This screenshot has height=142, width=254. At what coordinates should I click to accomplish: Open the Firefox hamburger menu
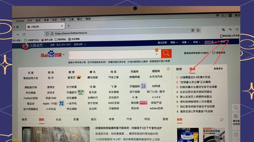point(237,29)
